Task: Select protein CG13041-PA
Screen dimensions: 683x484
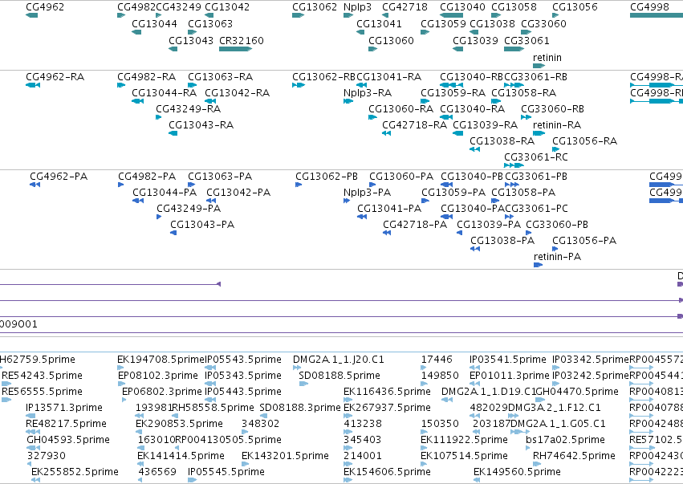Action: pos(389,208)
